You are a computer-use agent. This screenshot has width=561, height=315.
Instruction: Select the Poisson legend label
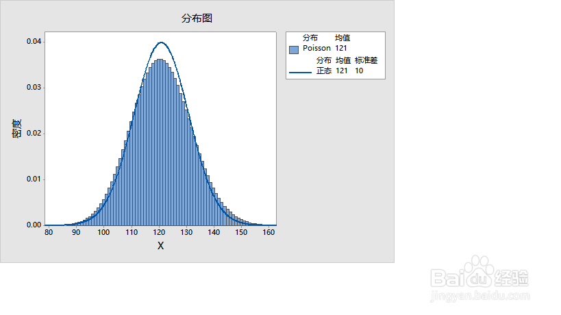316,48
